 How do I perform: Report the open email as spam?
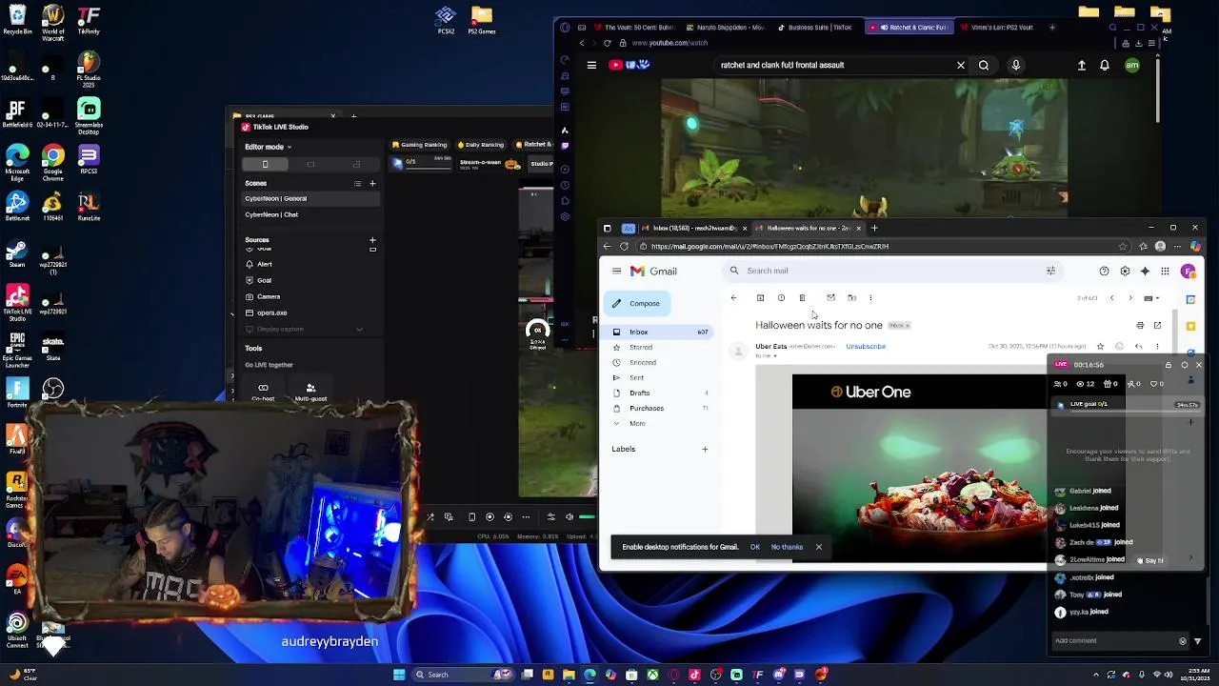click(x=781, y=298)
